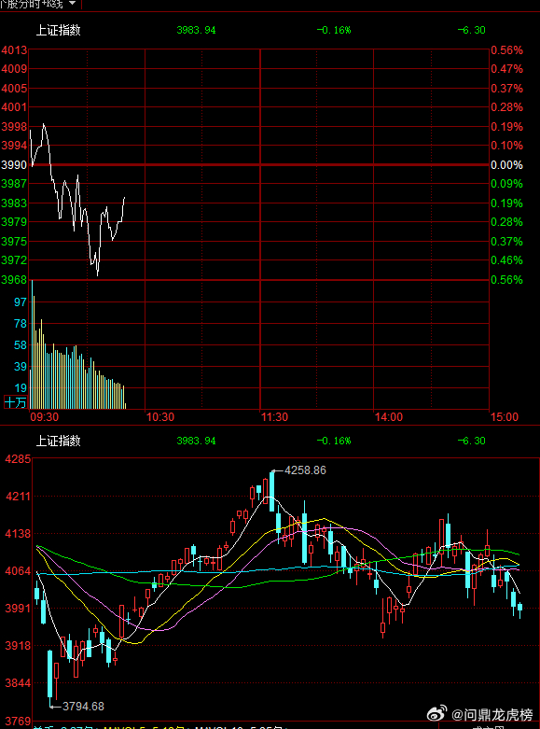Click the green 0.46% percent axis label

[x=506, y=260]
